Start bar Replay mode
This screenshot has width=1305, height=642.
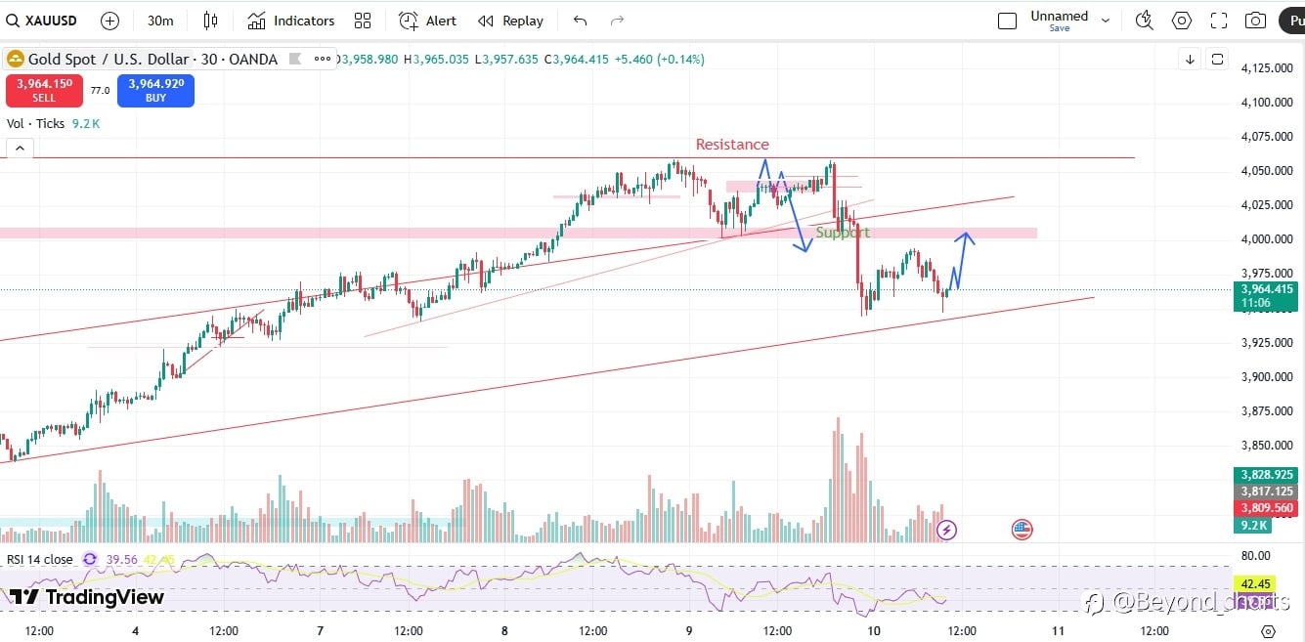[510, 21]
